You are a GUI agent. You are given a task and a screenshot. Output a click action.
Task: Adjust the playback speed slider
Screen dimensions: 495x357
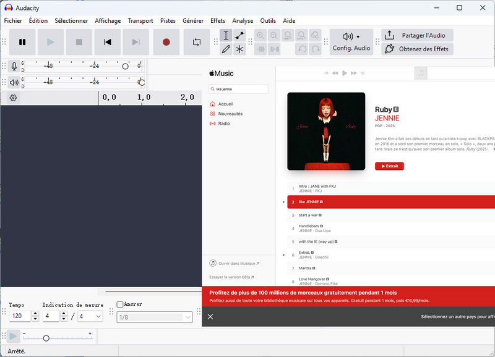(46, 338)
